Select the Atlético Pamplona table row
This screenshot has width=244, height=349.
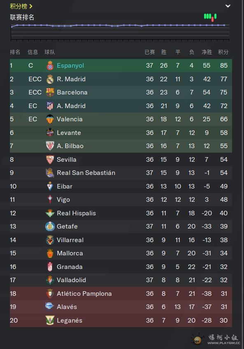[121, 294]
